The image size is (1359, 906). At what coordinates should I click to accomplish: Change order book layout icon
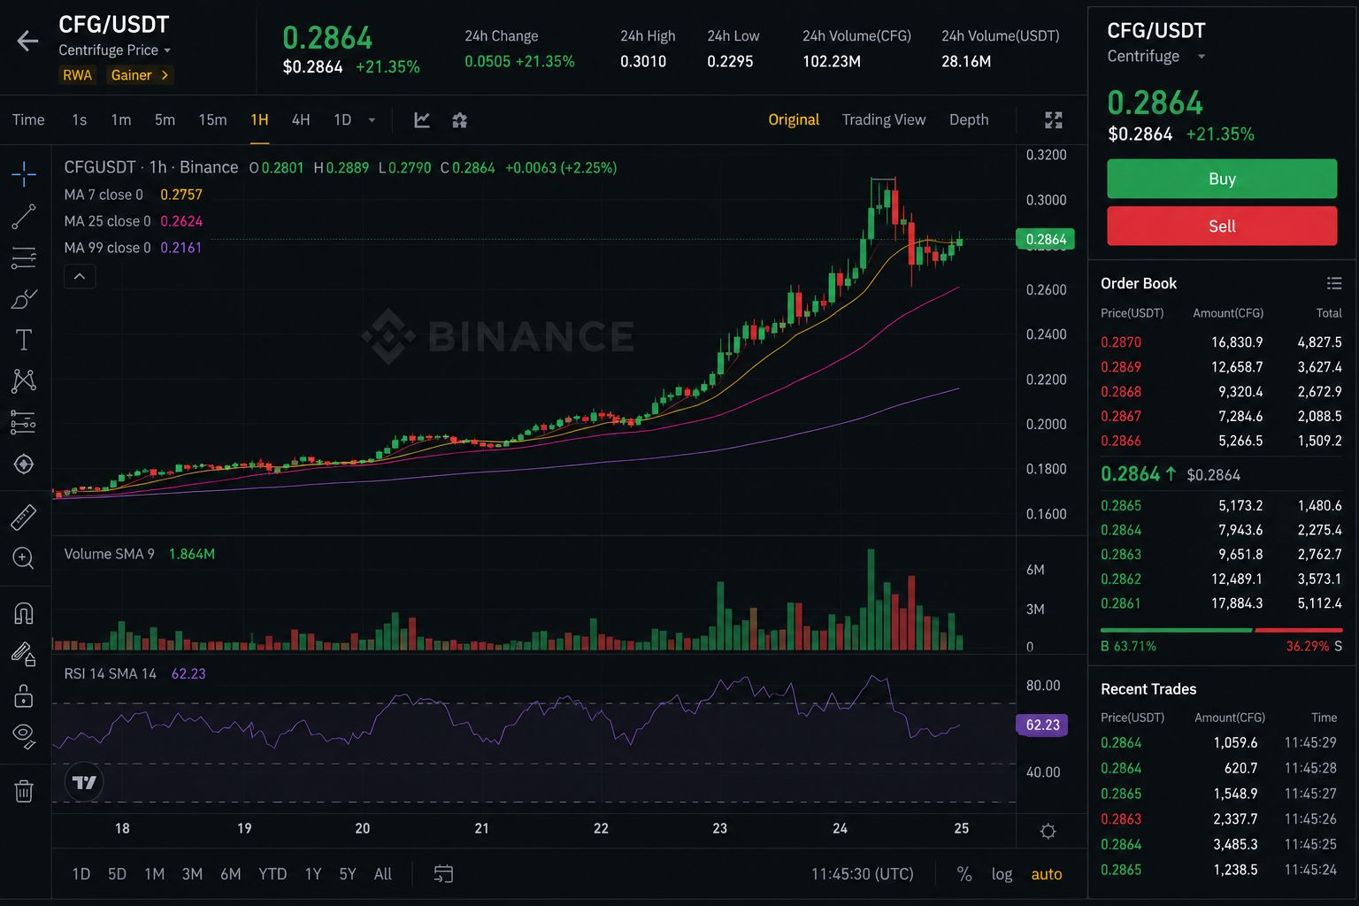click(x=1334, y=283)
